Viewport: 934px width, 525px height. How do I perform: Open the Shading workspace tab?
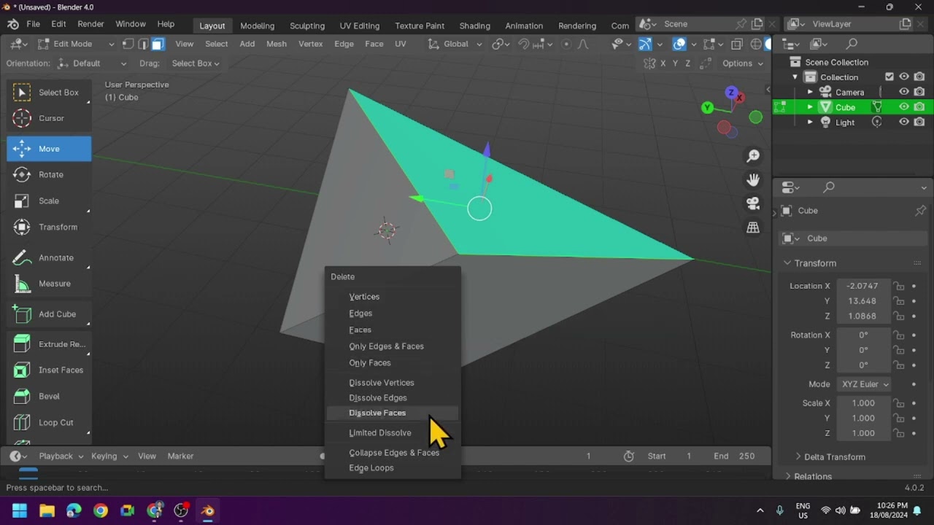474,26
